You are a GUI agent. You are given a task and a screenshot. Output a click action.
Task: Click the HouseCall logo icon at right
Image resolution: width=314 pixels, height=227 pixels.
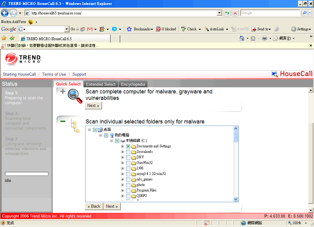[x=274, y=74]
